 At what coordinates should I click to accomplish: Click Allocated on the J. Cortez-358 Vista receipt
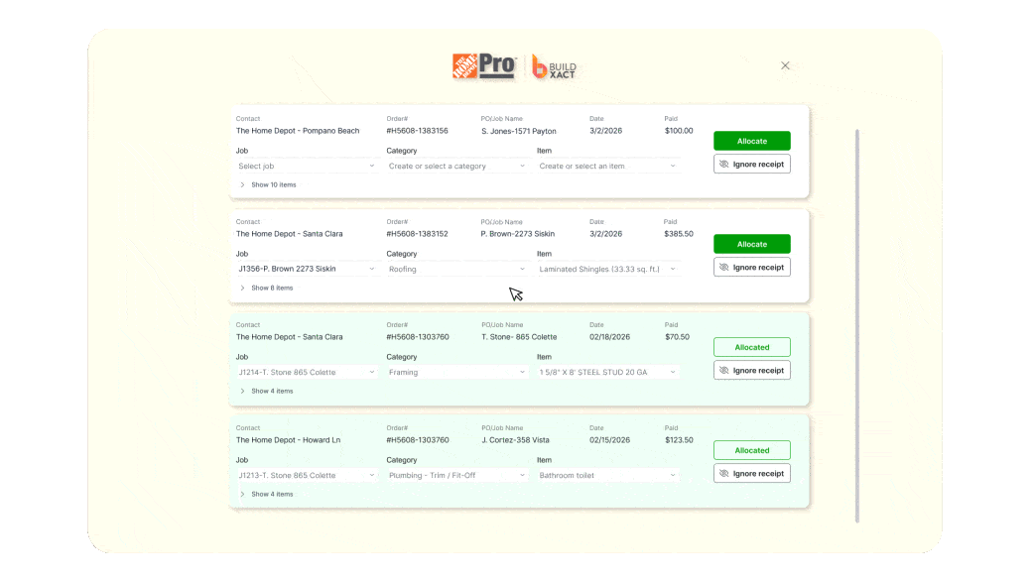pyautogui.click(x=751, y=449)
